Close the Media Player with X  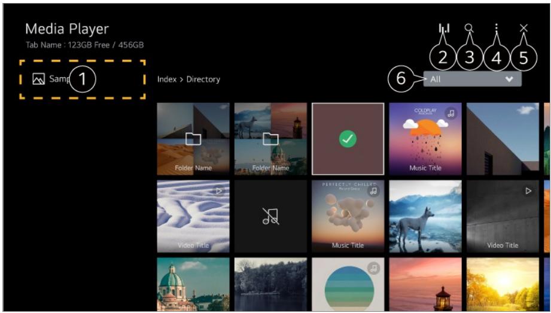pyautogui.click(x=523, y=28)
